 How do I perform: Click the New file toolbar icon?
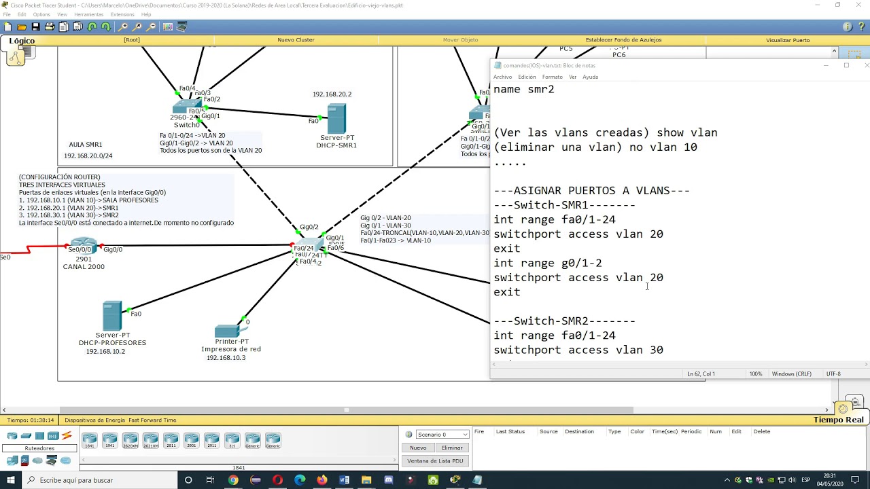click(x=7, y=27)
